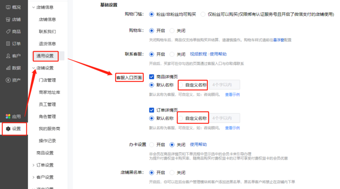The height and width of the screenshot is (189, 340).
Task: Click the 基础设置 heading
Action: 109,5
